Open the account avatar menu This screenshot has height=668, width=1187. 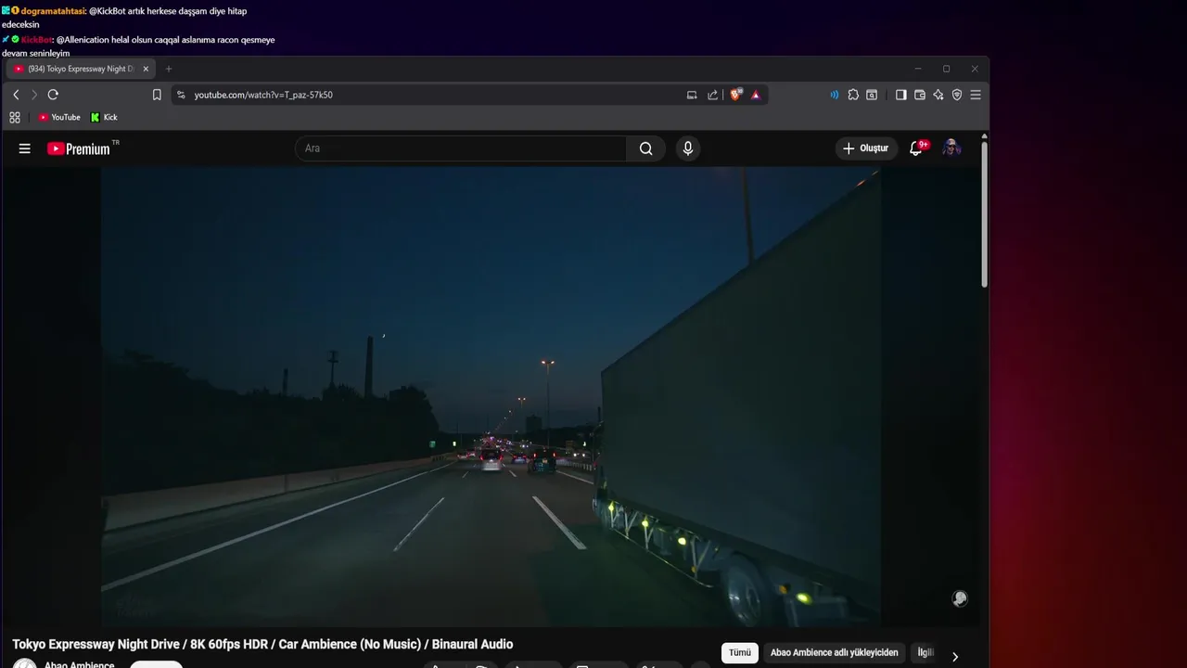(x=951, y=148)
